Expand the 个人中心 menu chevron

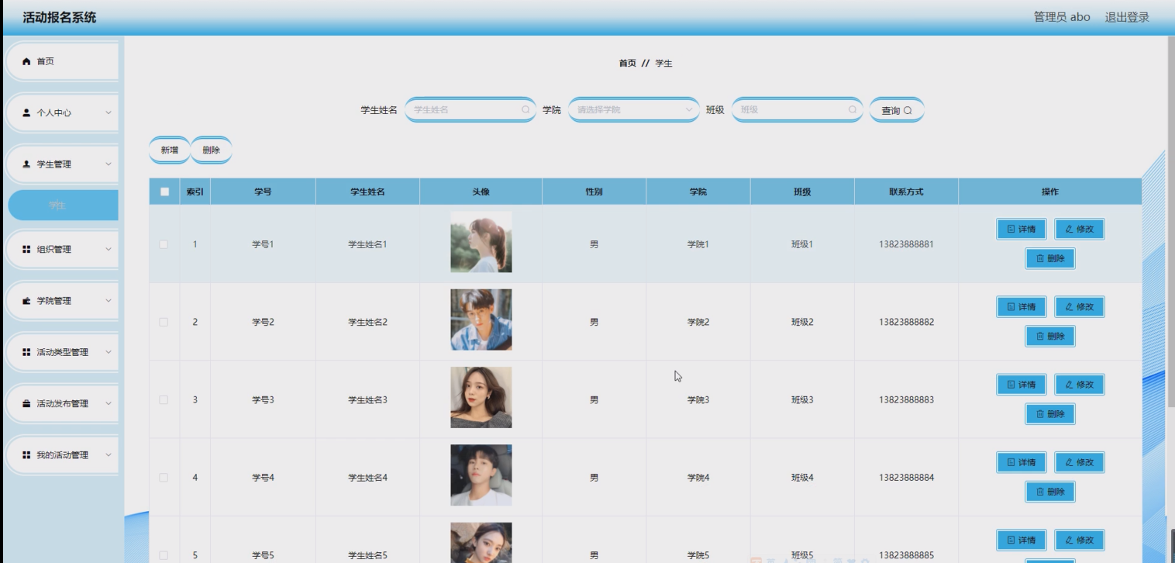click(x=109, y=112)
